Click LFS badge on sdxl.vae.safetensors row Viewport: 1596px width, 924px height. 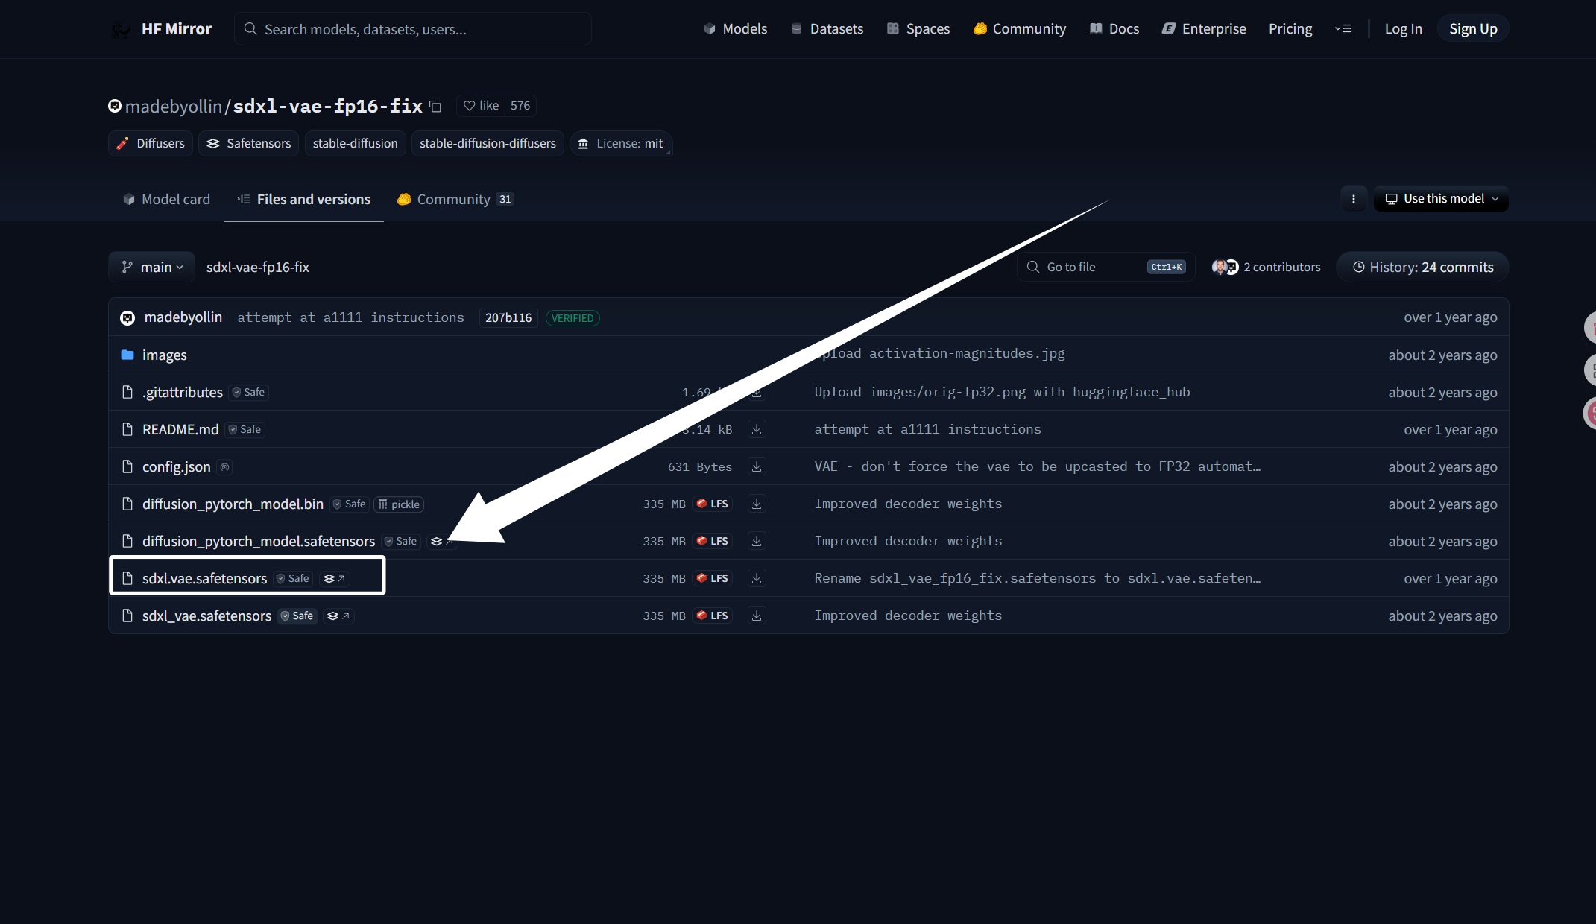click(x=713, y=578)
